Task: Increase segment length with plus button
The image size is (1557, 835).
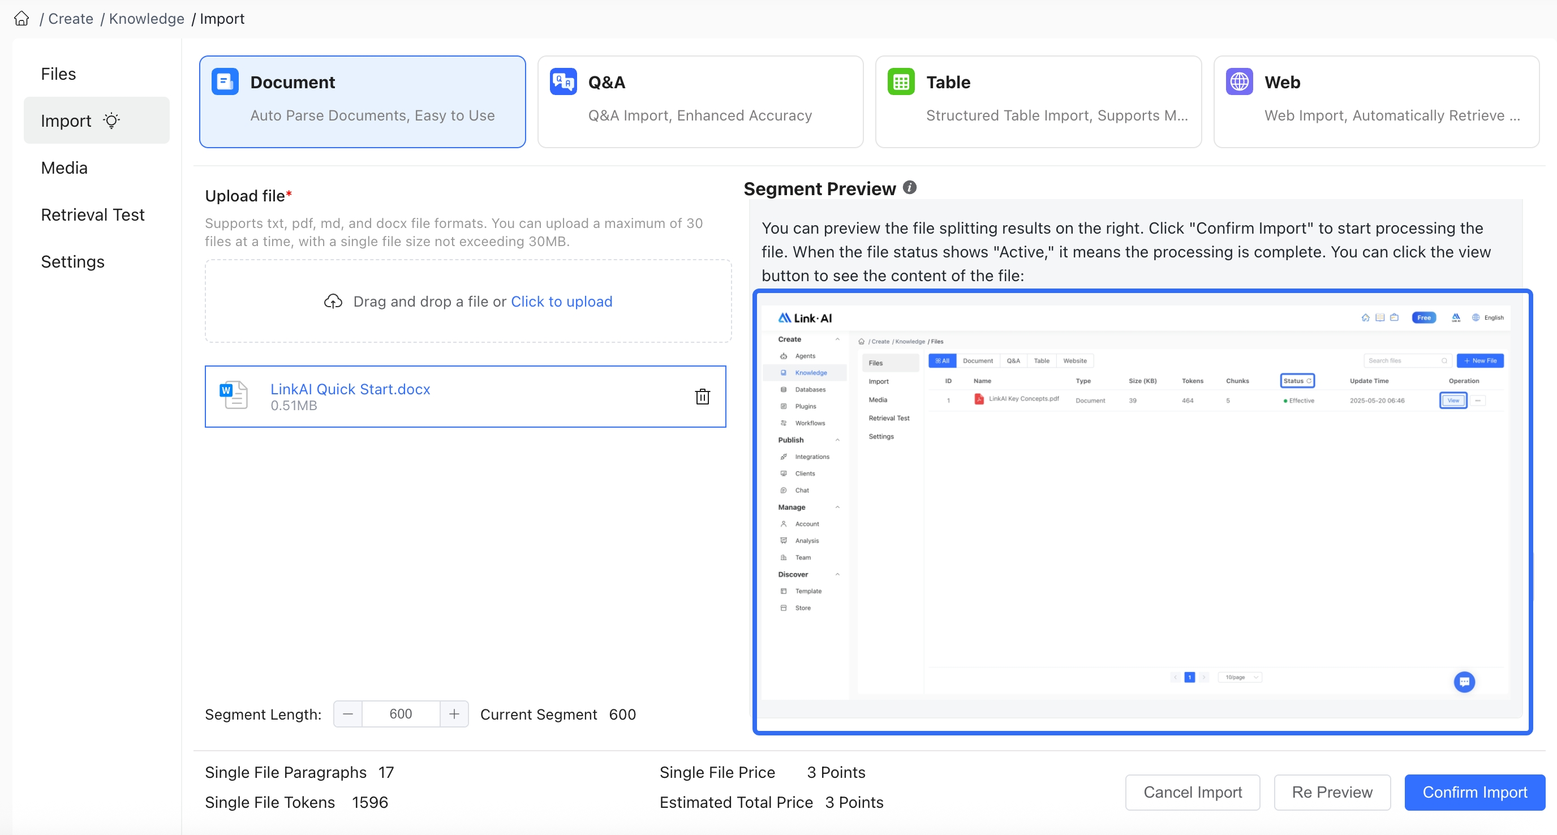Action: point(454,714)
